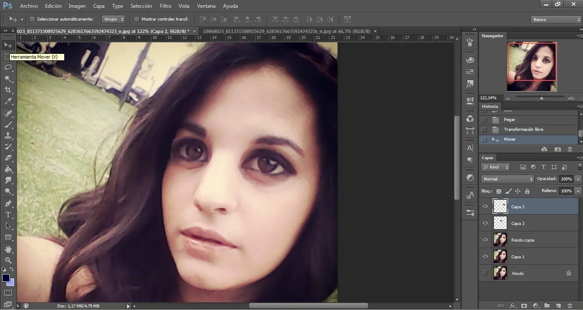The image size is (583, 310).
Task: Open the Paragraph panel icon
Action: tap(470, 160)
